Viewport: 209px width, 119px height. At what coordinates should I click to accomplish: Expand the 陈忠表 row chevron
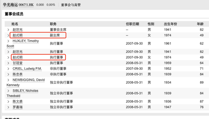[x=8, y=74]
